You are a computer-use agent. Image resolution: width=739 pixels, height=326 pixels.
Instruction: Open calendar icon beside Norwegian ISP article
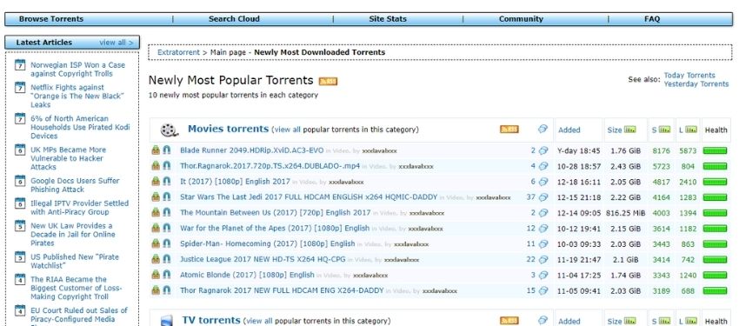(20, 65)
